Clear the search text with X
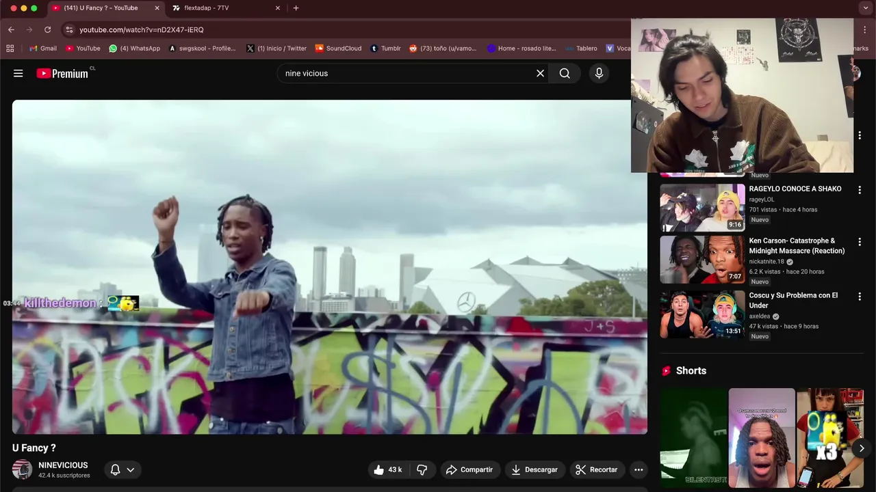Viewport: 876px width, 492px height. coord(540,73)
